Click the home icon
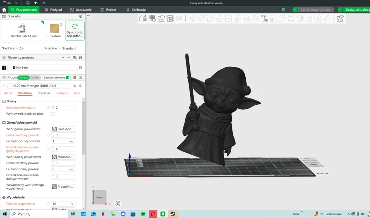The height and width of the screenshot is (218, 370). tap(4, 10)
